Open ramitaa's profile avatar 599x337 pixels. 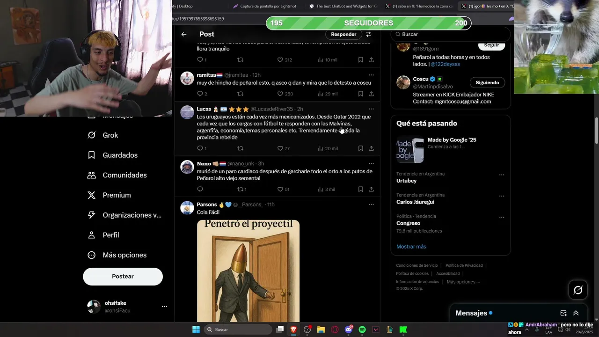pyautogui.click(x=187, y=78)
